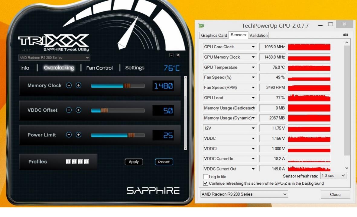Click GPU-Z sensor list scrollbar up arrow
Viewport: 357px width, 217px height.
tap(347, 43)
